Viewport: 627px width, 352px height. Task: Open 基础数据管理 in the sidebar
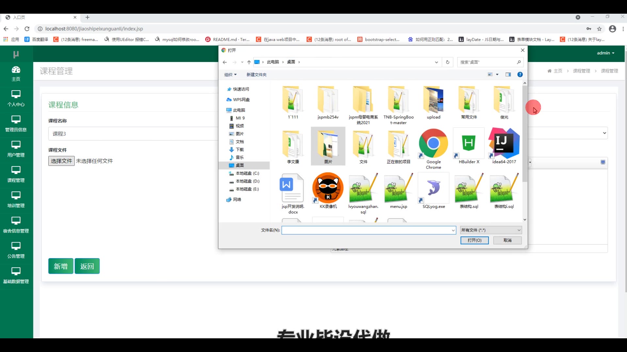point(16,276)
